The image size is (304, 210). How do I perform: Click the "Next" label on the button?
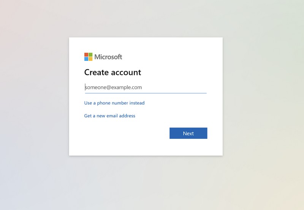tap(188, 134)
